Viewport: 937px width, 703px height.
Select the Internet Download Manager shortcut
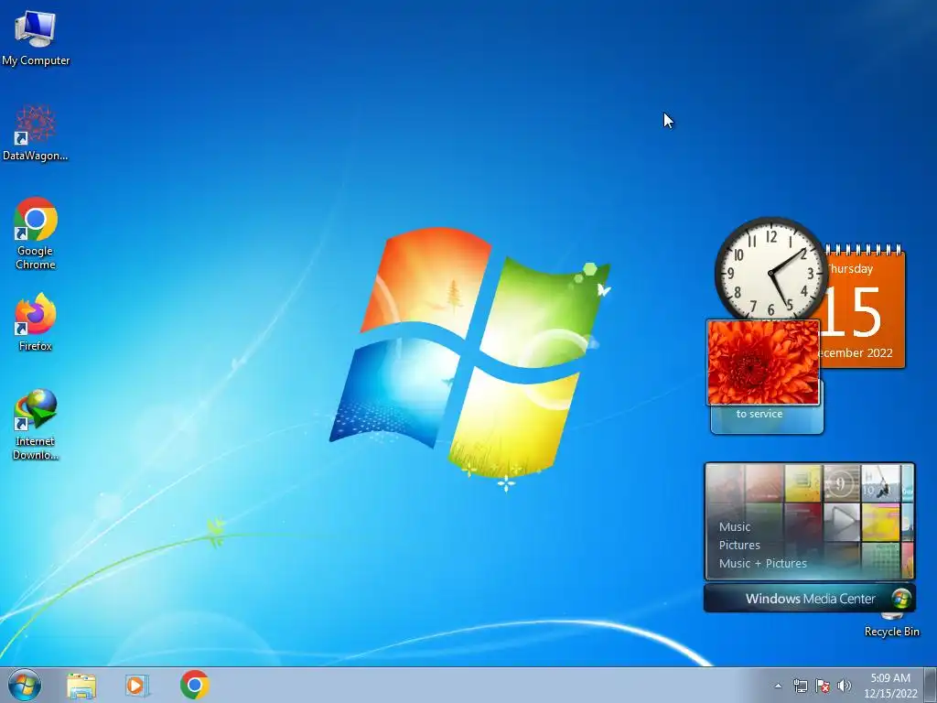click(x=36, y=425)
